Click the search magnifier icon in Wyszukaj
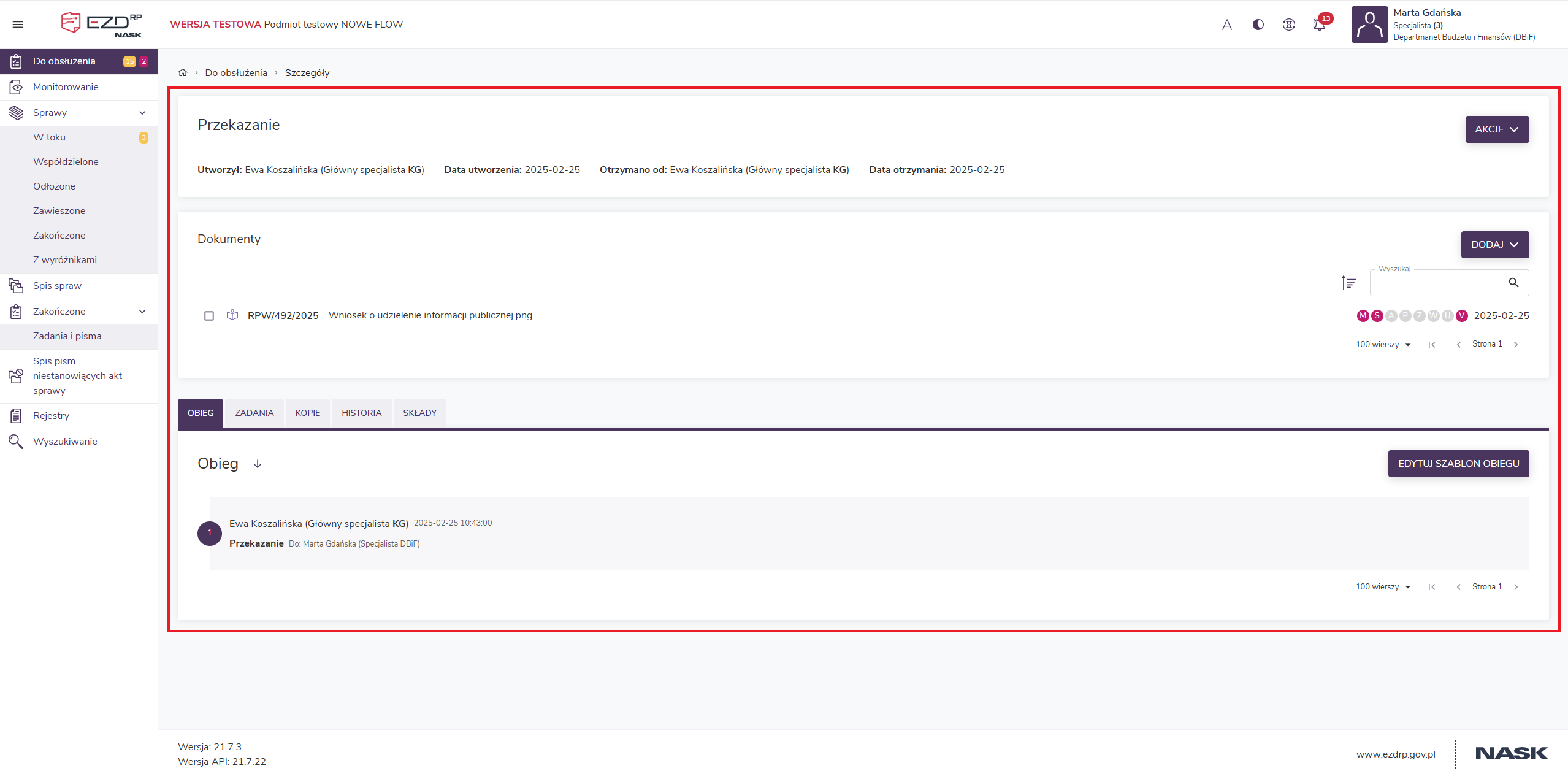This screenshot has height=779, width=1568. coord(1513,283)
